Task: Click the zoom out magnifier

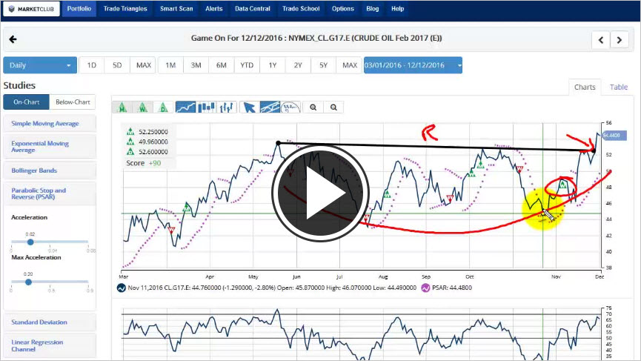Action: pos(334,107)
